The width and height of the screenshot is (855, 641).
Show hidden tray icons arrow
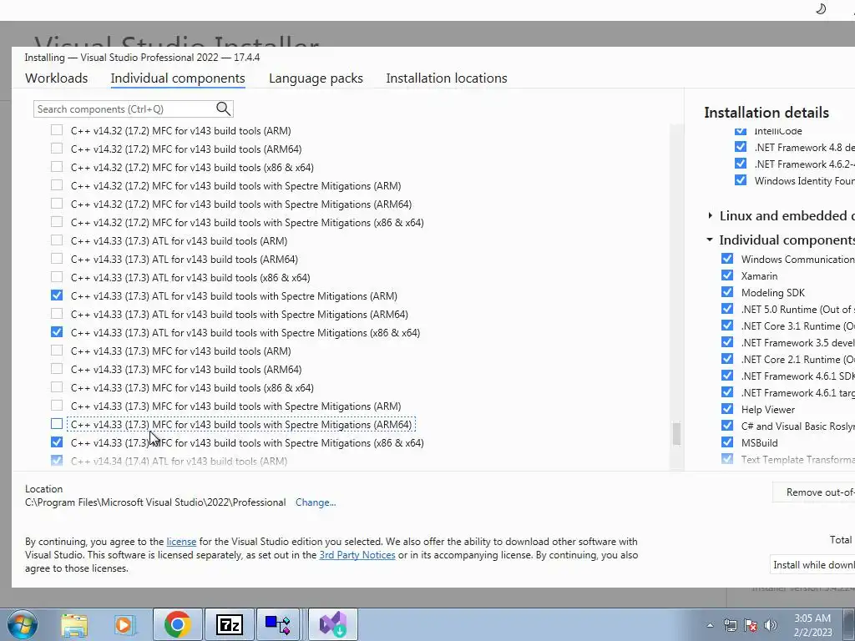click(710, 625)
